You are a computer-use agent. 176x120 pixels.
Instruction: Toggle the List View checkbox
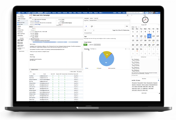point(18,25)
